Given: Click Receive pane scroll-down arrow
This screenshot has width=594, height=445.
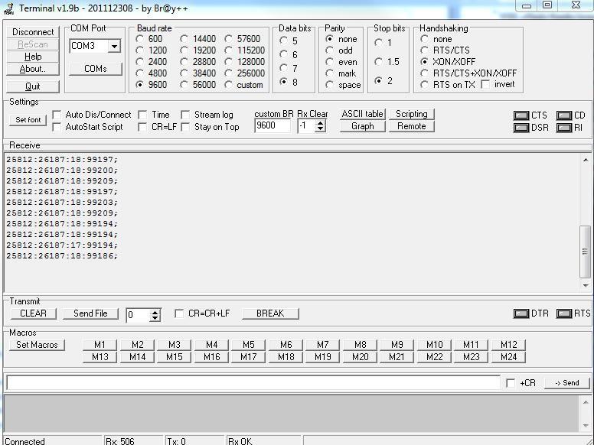Looking at the screenshot, I should point(586,286).
